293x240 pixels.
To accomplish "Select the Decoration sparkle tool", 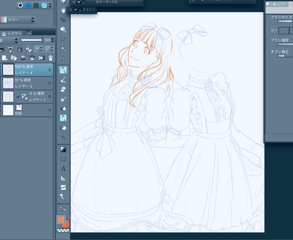I will [63, 137].
